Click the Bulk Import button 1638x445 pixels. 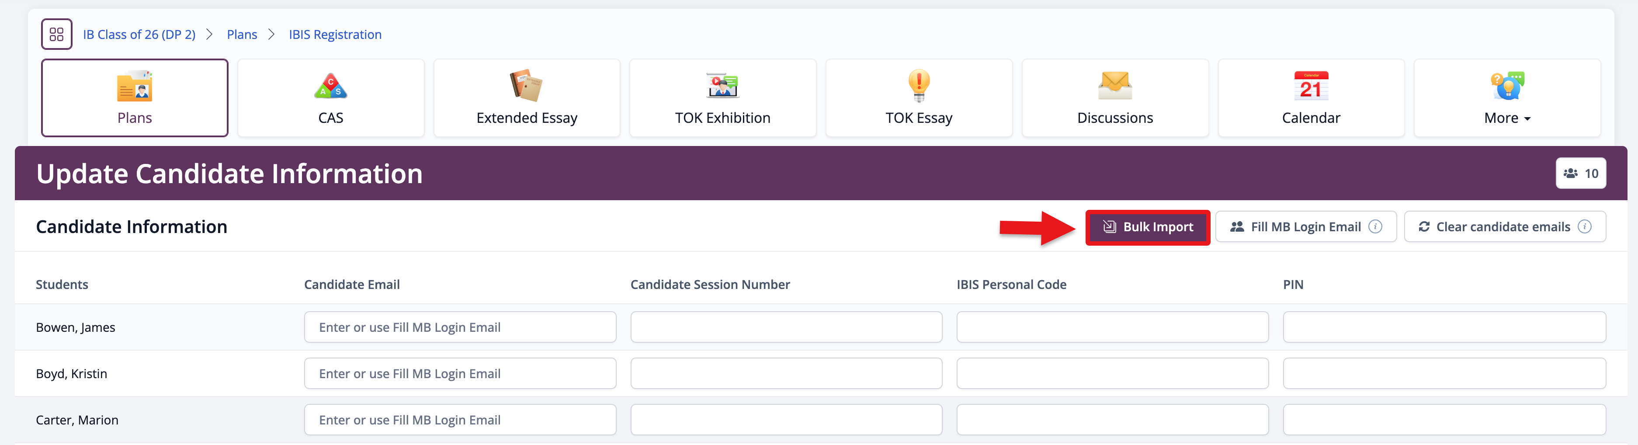pos(1148,227)
